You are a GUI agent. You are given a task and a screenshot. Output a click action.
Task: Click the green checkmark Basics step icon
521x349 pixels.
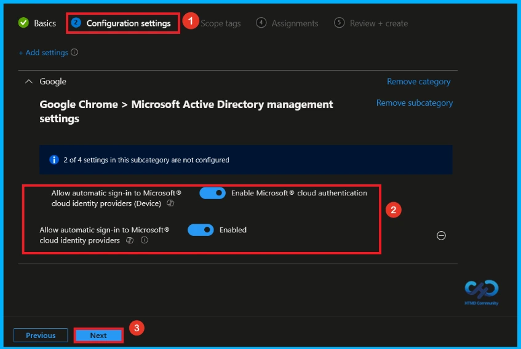point(23,23)
